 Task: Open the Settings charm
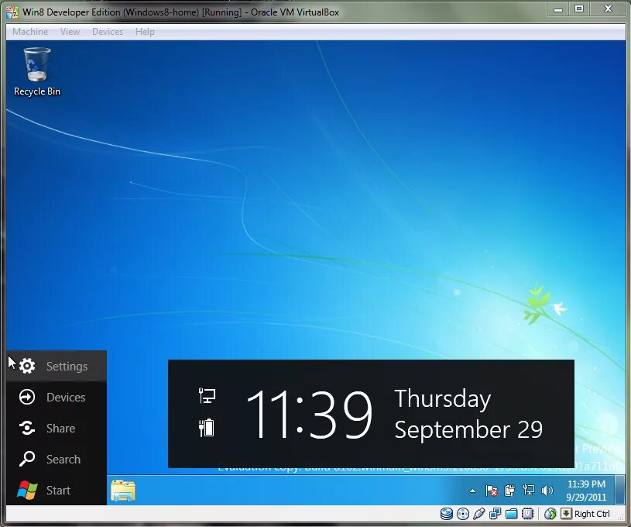(x=57, y=366)
